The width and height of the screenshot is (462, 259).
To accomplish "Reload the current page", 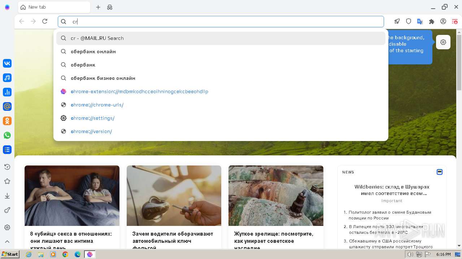I will point(45,22).
